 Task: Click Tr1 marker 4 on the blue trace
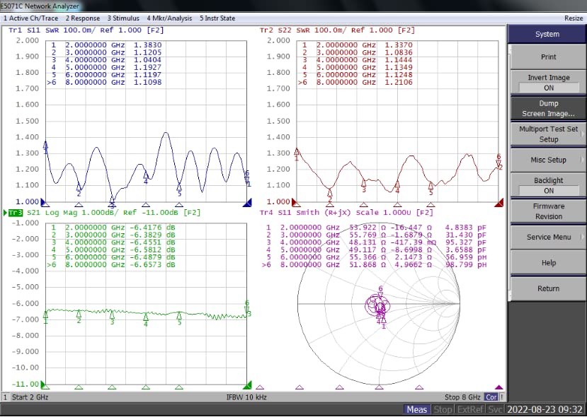146,177
